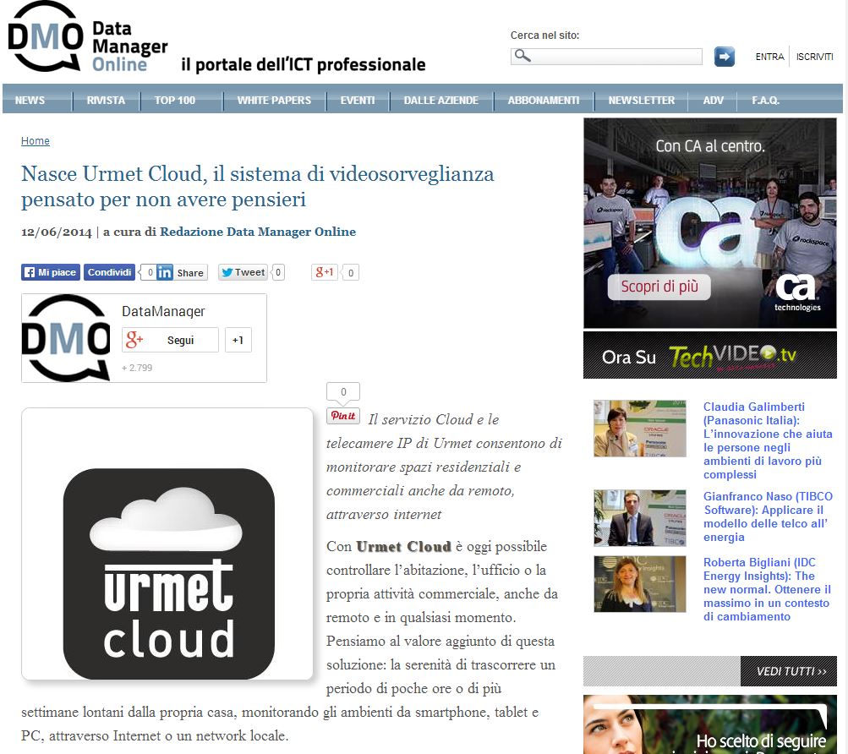The height and width of the screenshot is (754, 848).
Task: Share on Facebook with Condividi button
Action: (x=109, y=272)
